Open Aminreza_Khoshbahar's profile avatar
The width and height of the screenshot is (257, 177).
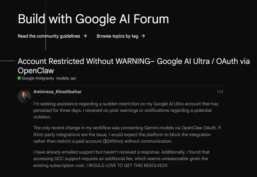(x=24, y=97)
